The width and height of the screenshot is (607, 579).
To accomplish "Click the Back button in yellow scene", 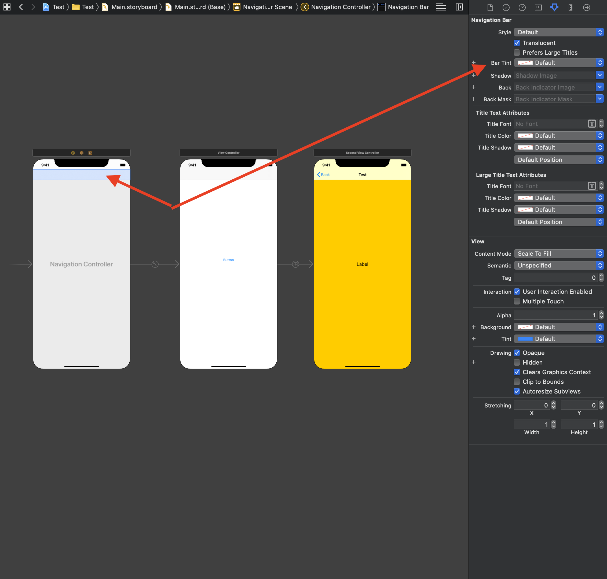I will 323,175.
